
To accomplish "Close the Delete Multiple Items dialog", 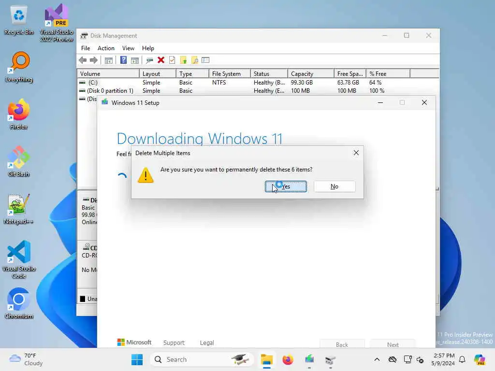I will [x=356, y=153].
